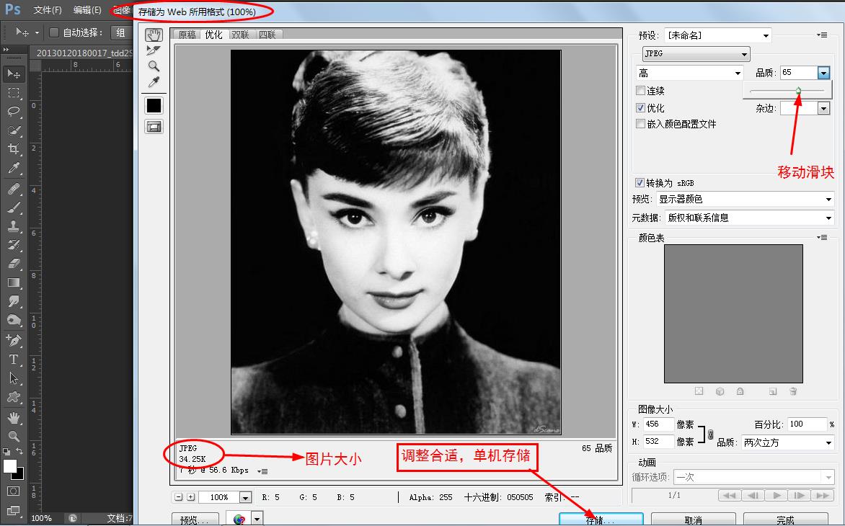Uncheck the 优化 checkbox

pos(640,107)
